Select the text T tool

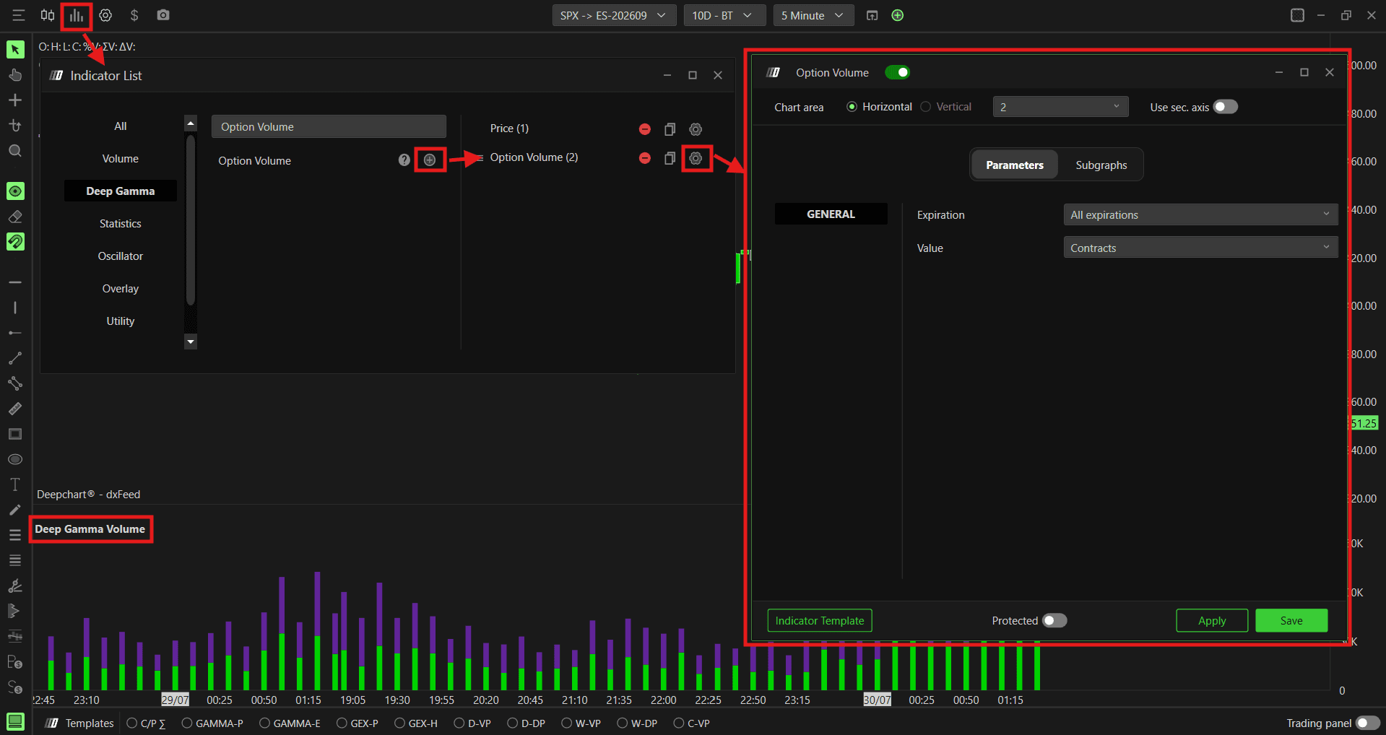[x=15, y=484]
